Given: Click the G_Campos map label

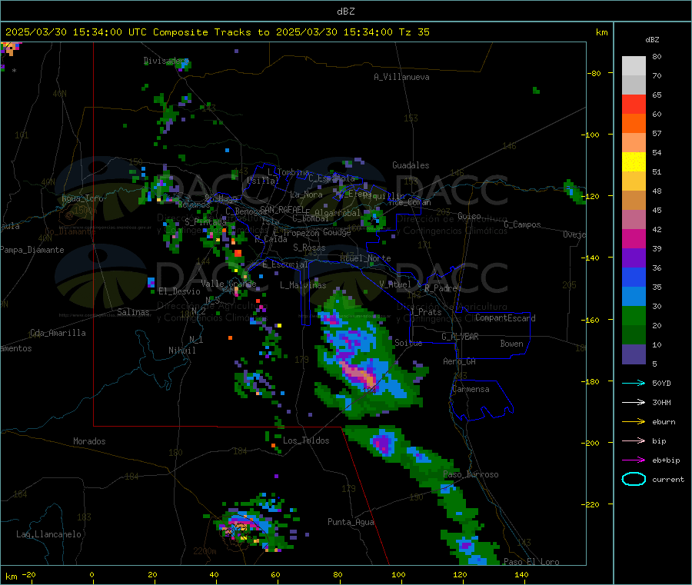Looking at the screenshot, I should point(523,224).
